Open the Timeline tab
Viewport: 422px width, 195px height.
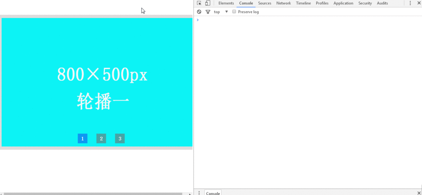pos(303,3)
